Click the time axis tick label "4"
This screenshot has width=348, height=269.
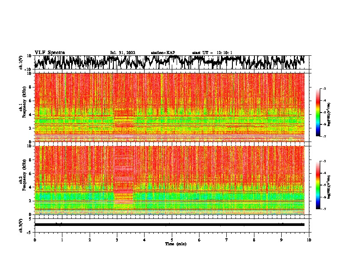(x=145, y=240)
